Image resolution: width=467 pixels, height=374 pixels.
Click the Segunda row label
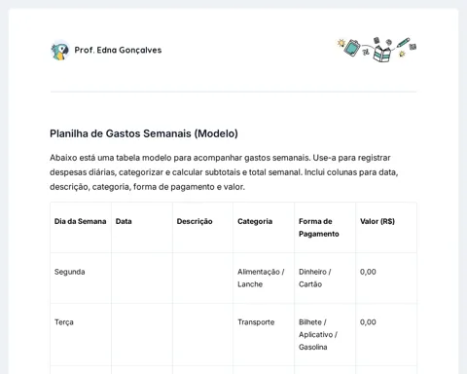[x=70, y=272]
